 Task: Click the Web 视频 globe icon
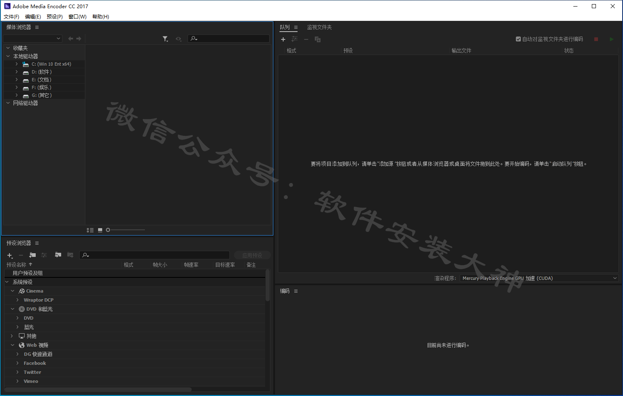point(22,345)
